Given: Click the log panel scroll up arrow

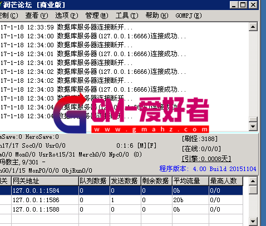Looking at the screenshot, I should tap(253, 27).
